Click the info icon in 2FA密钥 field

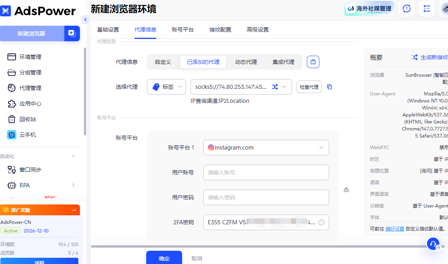pyautogui.click(x=321, y=222)
